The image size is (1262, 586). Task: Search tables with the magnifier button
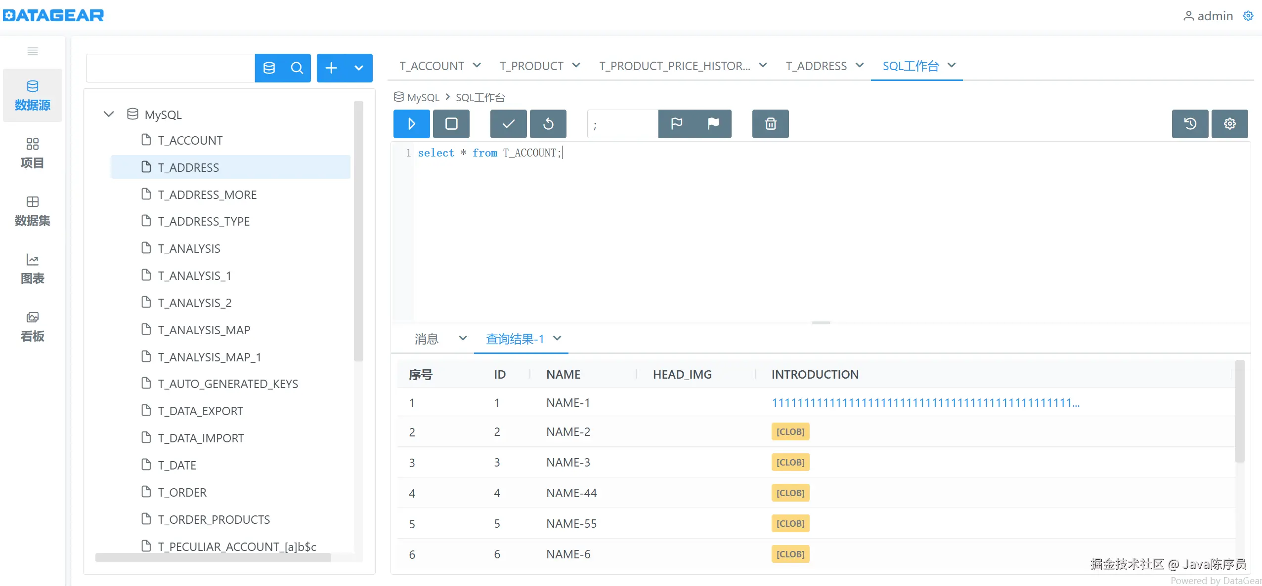(x=297, y=68)
